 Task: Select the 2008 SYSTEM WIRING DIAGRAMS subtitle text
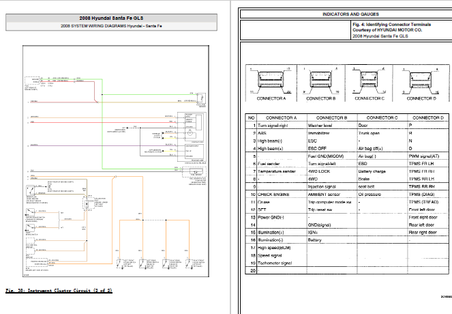pos(111,26)
